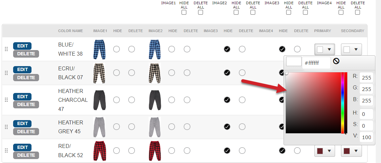Click the PRIMARY column header

coord(323,31)
